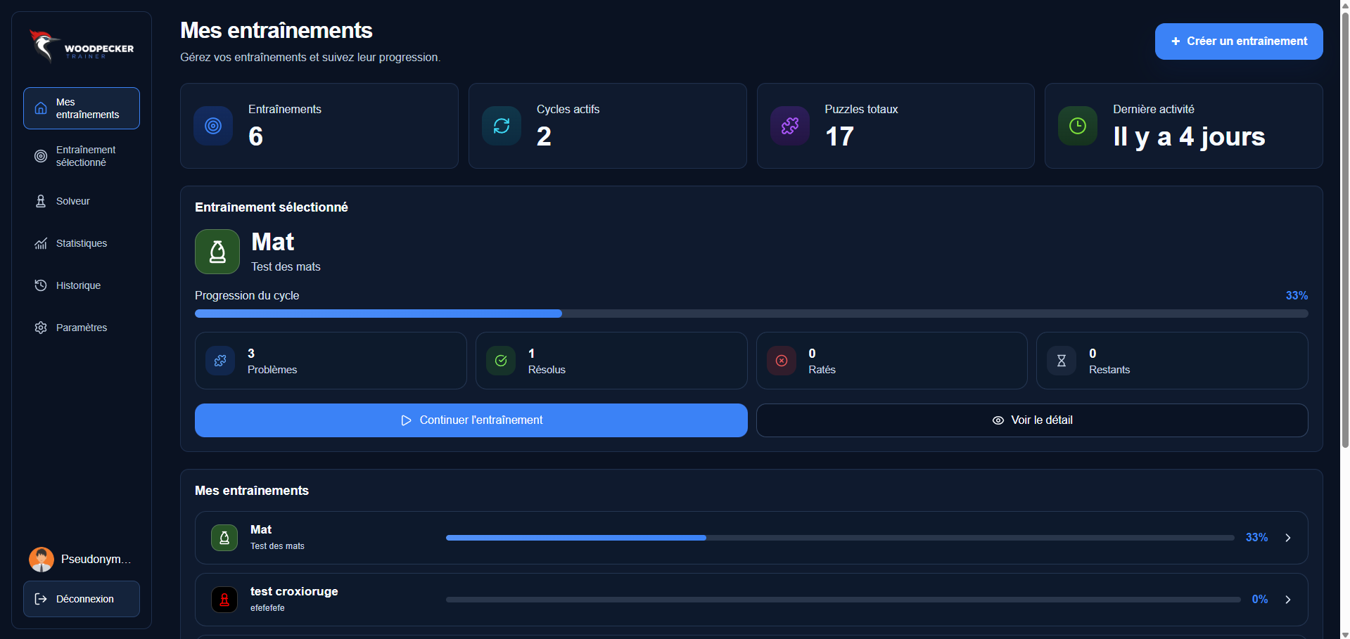
Task: Click the 'Il y a 4 jours' text
Action: (x=1189, y=136)
